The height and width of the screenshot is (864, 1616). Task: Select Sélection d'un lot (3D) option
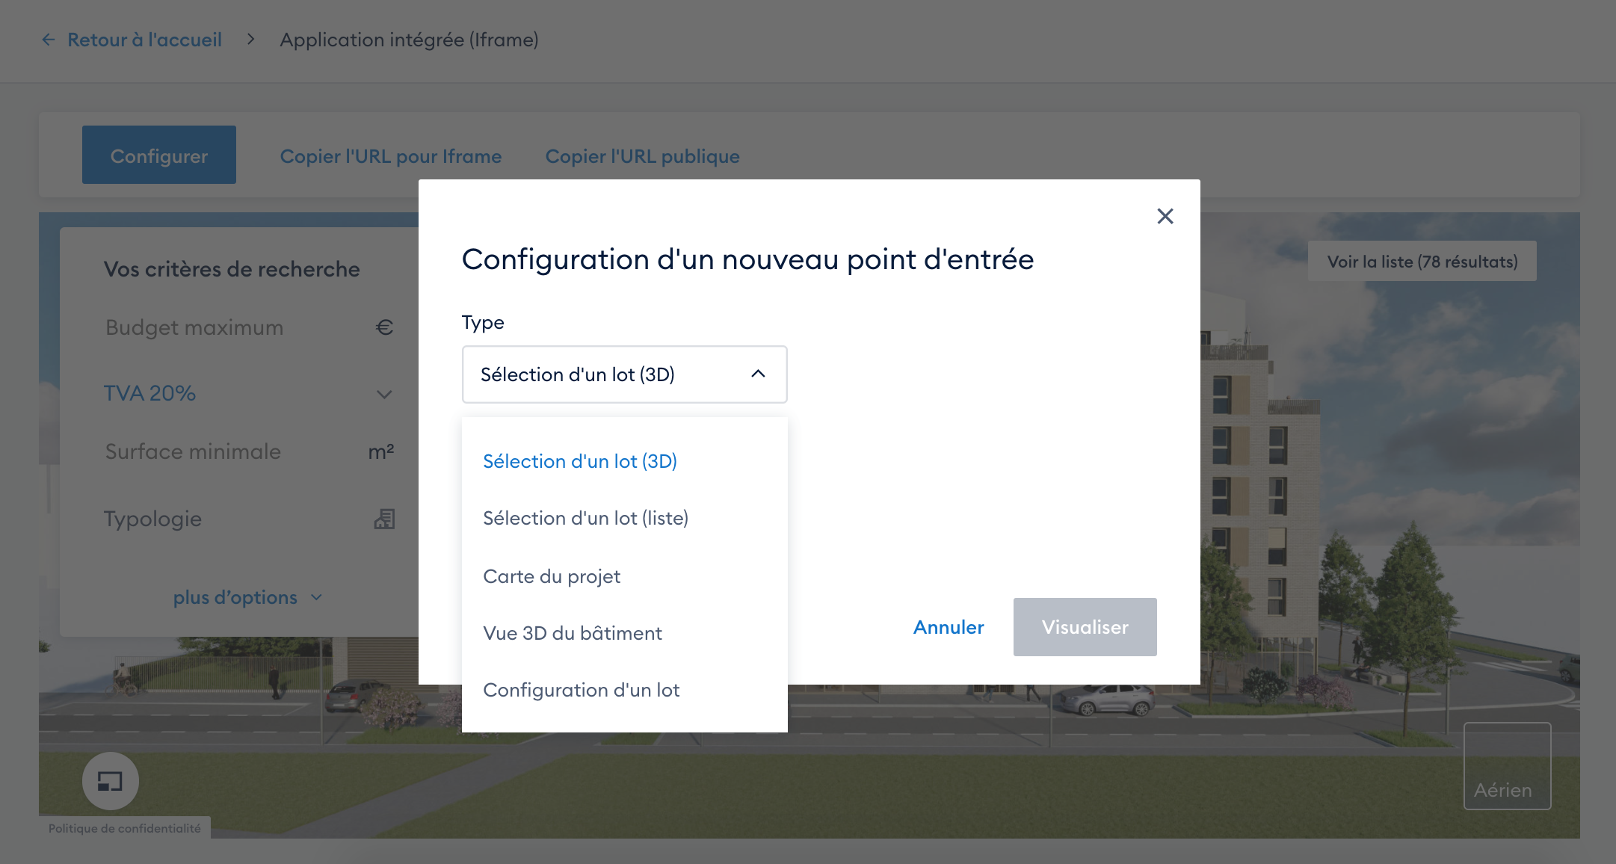(x=579, y=461)
